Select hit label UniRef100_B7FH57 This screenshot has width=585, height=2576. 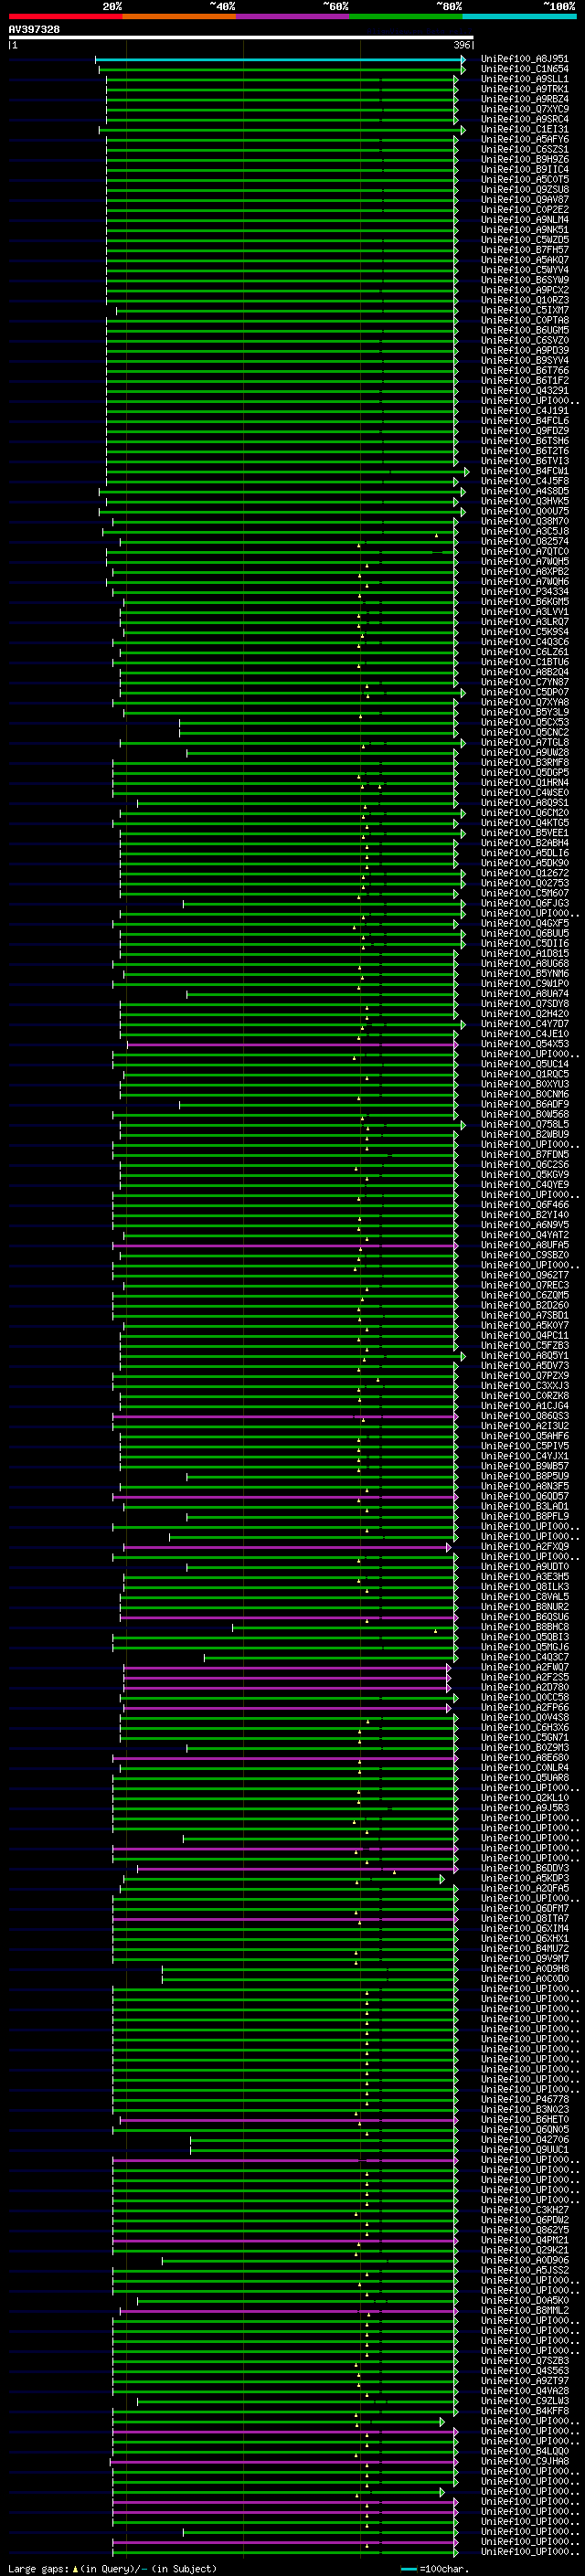tap(525, 250)
